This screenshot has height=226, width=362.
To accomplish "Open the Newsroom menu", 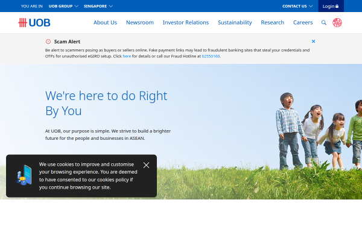I will (x=140, y=23).
